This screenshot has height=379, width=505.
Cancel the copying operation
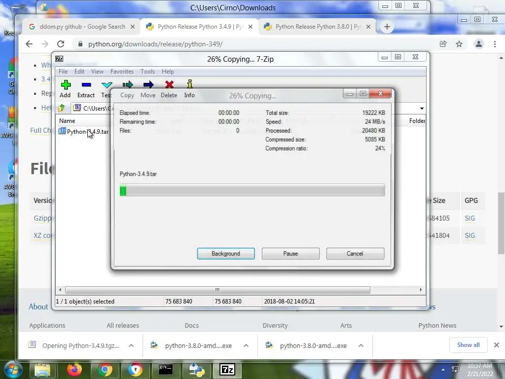[x=355, y=254]
